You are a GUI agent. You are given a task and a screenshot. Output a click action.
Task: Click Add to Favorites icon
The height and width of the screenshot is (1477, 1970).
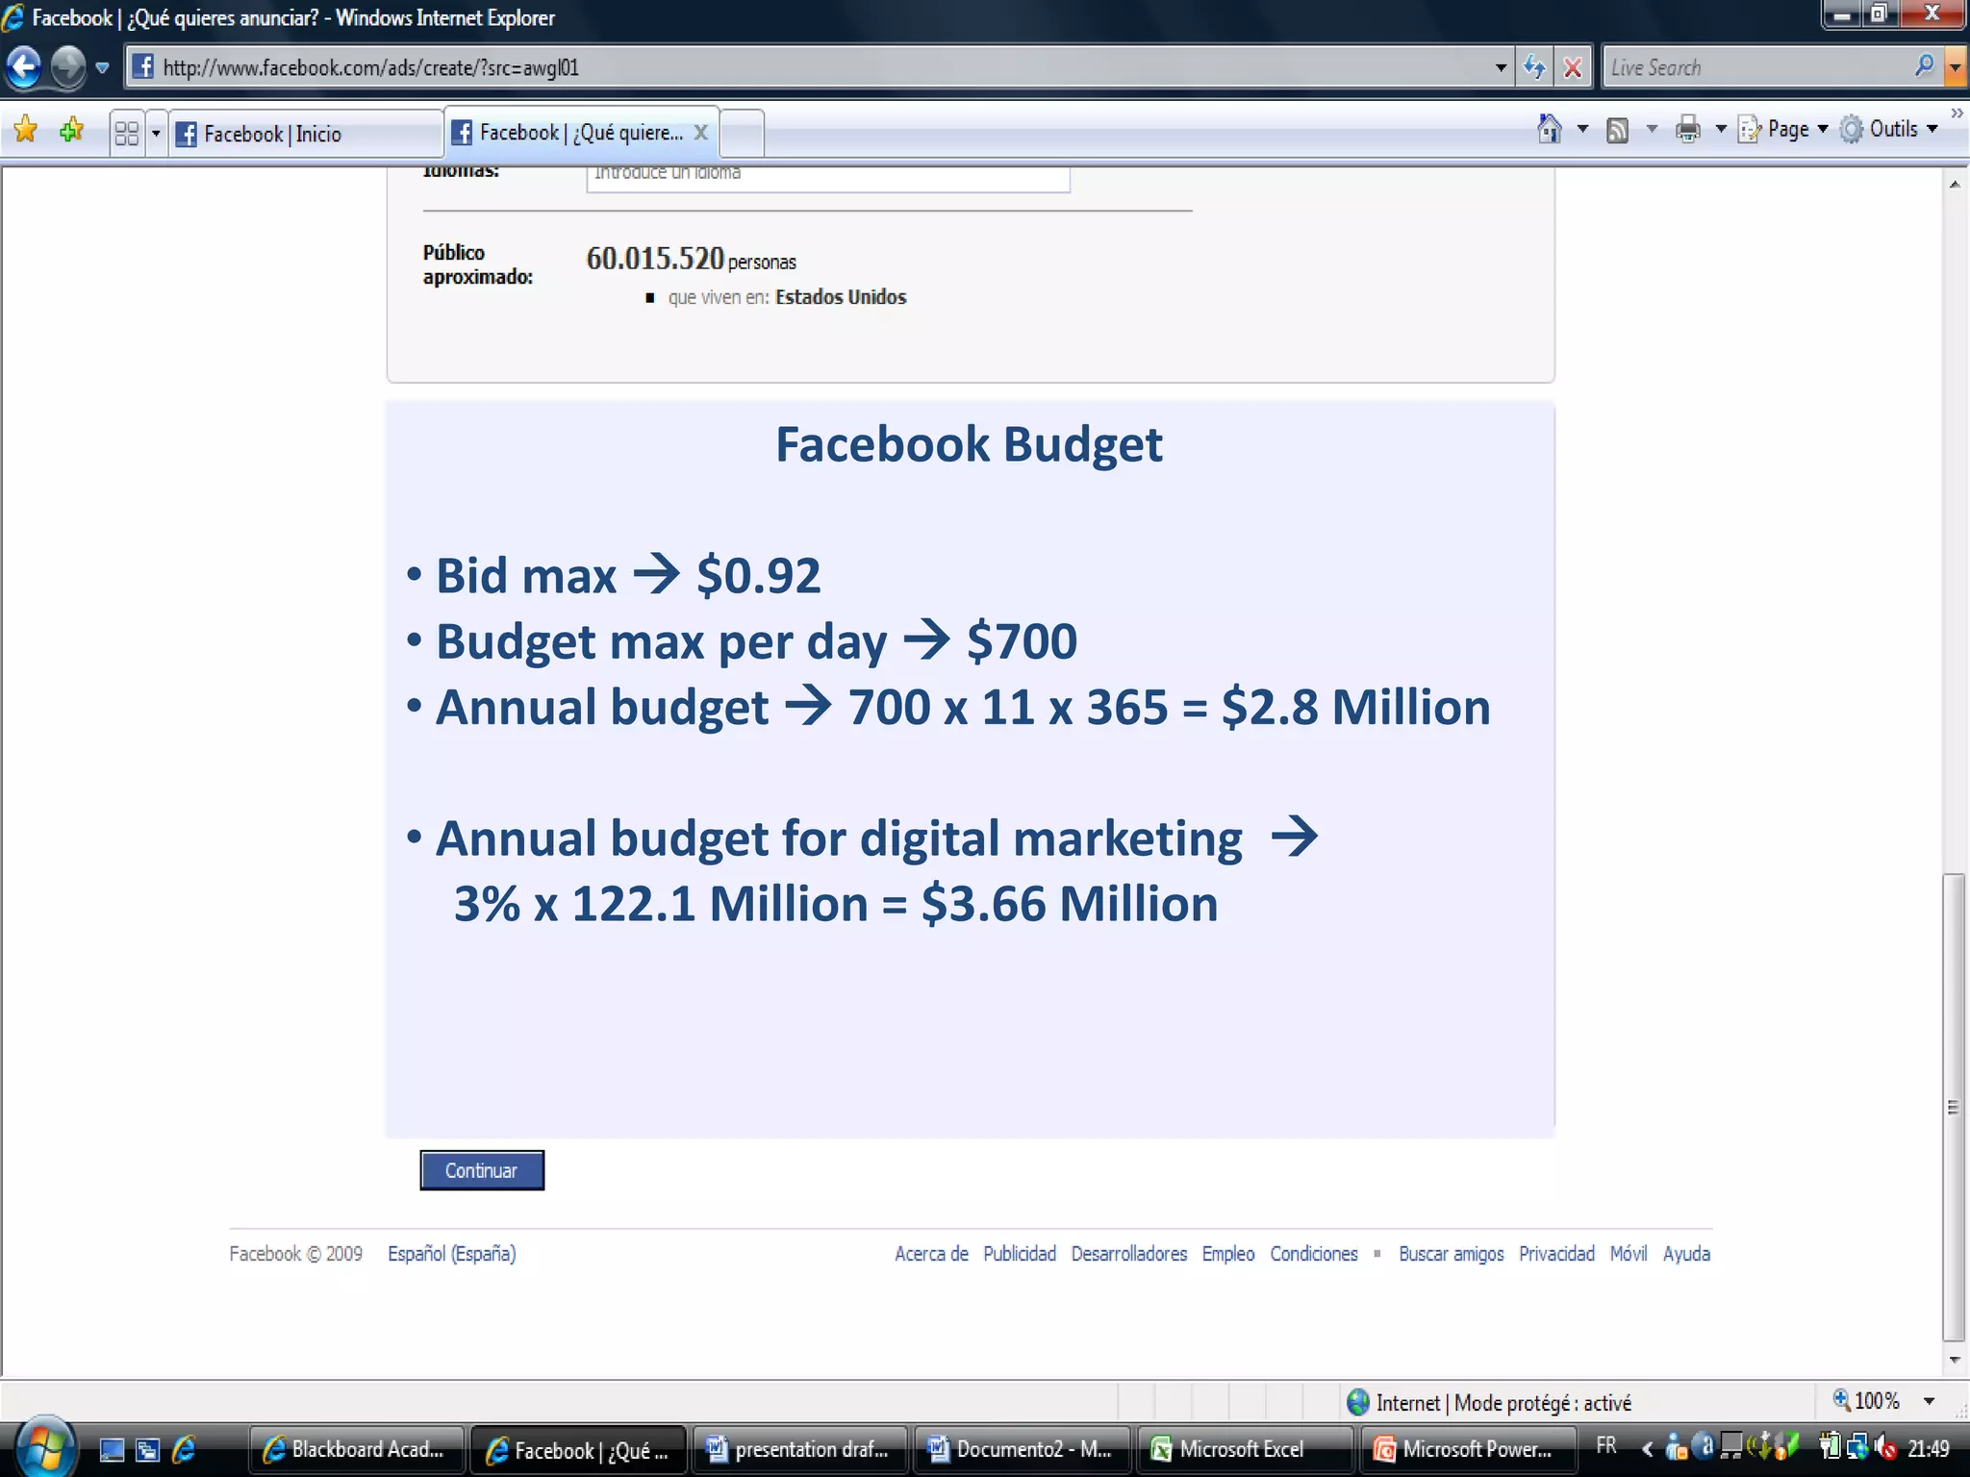(72, 130)
